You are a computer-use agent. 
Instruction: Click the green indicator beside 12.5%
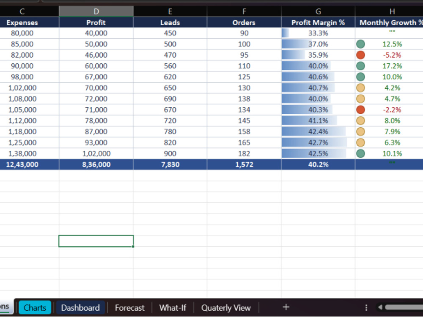pyautogui.click(x=360, y=44)
